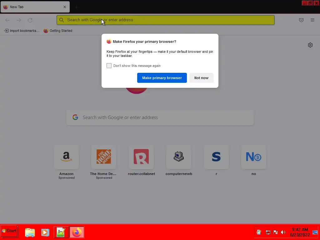Click the Sponsored label under Amazon
The width and height of the screenshot is (320, 240).
tap(67, 178)
